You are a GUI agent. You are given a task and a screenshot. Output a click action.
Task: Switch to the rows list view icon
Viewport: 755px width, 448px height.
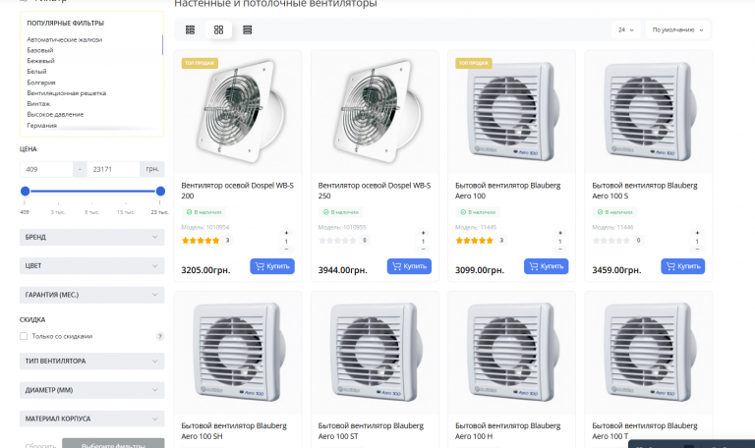pyautogui.click(x=247, y=29)
